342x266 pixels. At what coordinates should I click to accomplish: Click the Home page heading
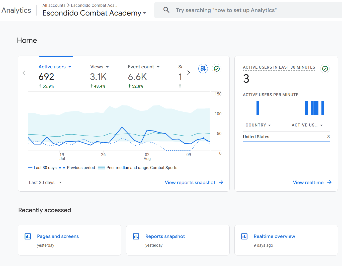[27, 40]
